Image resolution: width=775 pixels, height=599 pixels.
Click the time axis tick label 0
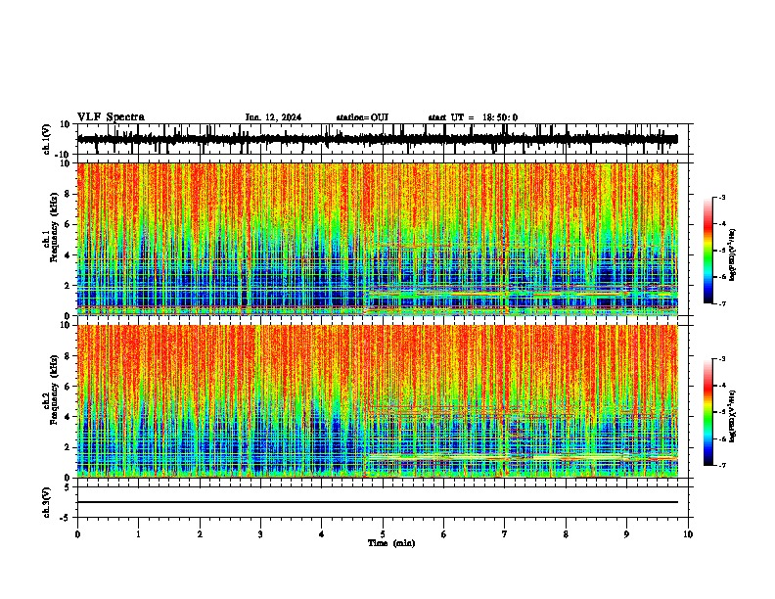[x=77, y=534]
